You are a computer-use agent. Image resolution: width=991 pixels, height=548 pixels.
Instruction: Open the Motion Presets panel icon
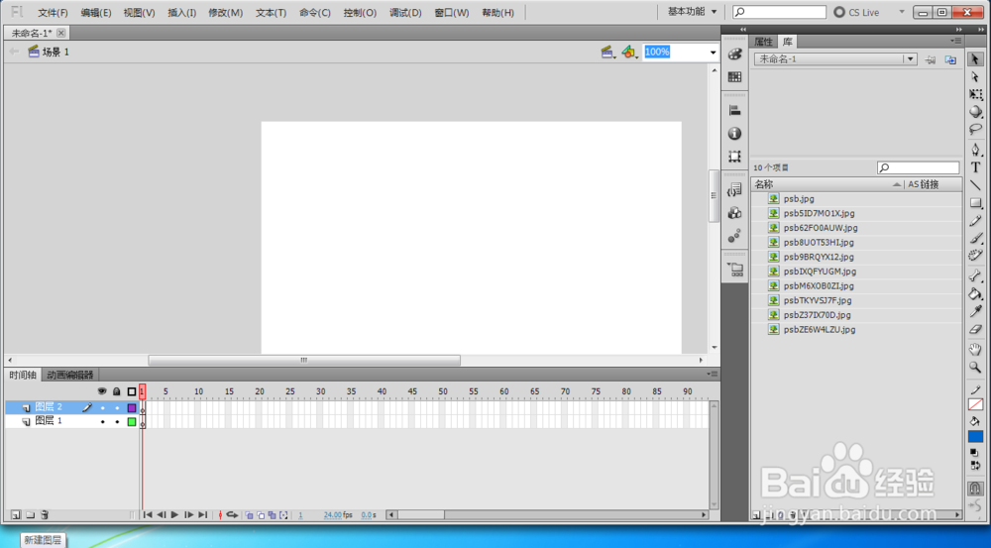734,237
